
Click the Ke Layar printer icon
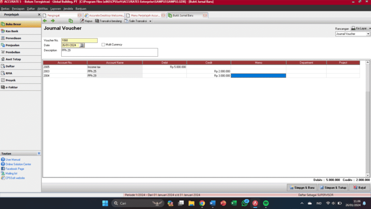click(x=353, y=28)
